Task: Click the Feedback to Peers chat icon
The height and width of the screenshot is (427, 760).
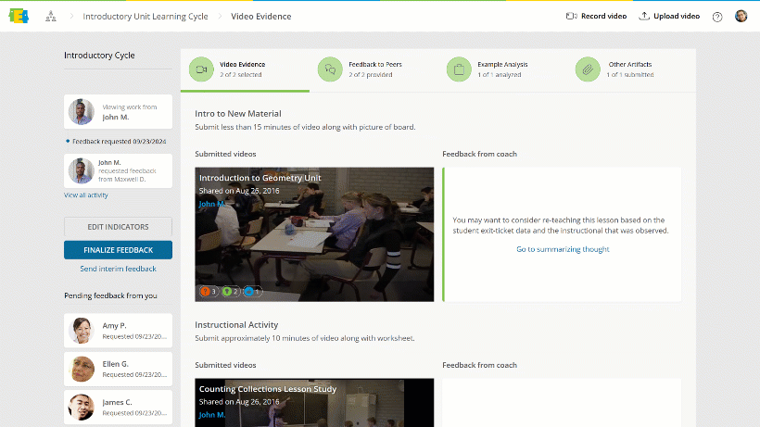Action: click(330, 69)
